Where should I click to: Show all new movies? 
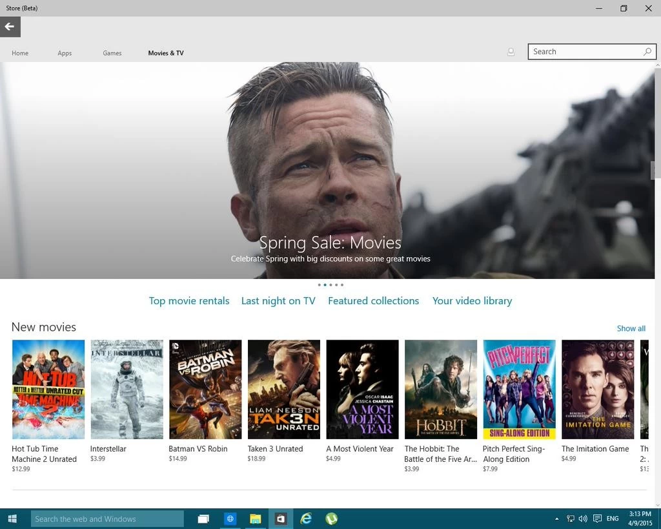coord(631,329)
